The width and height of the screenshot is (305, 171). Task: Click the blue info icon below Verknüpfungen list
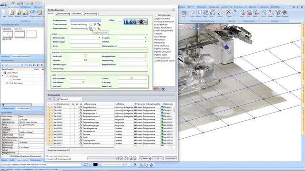pos(163,89)
